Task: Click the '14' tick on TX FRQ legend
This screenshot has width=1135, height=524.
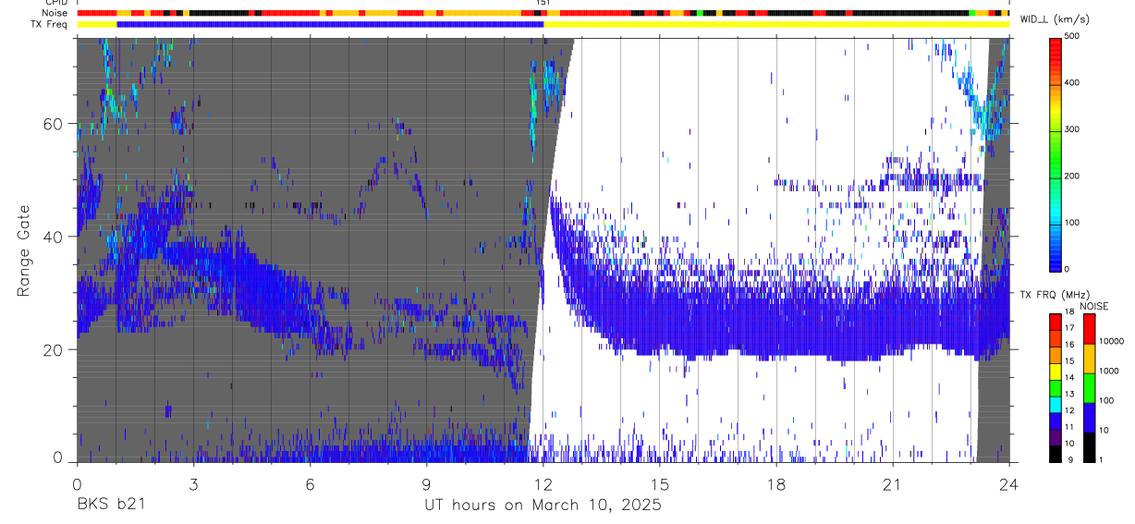Action: click(1069, 377)
